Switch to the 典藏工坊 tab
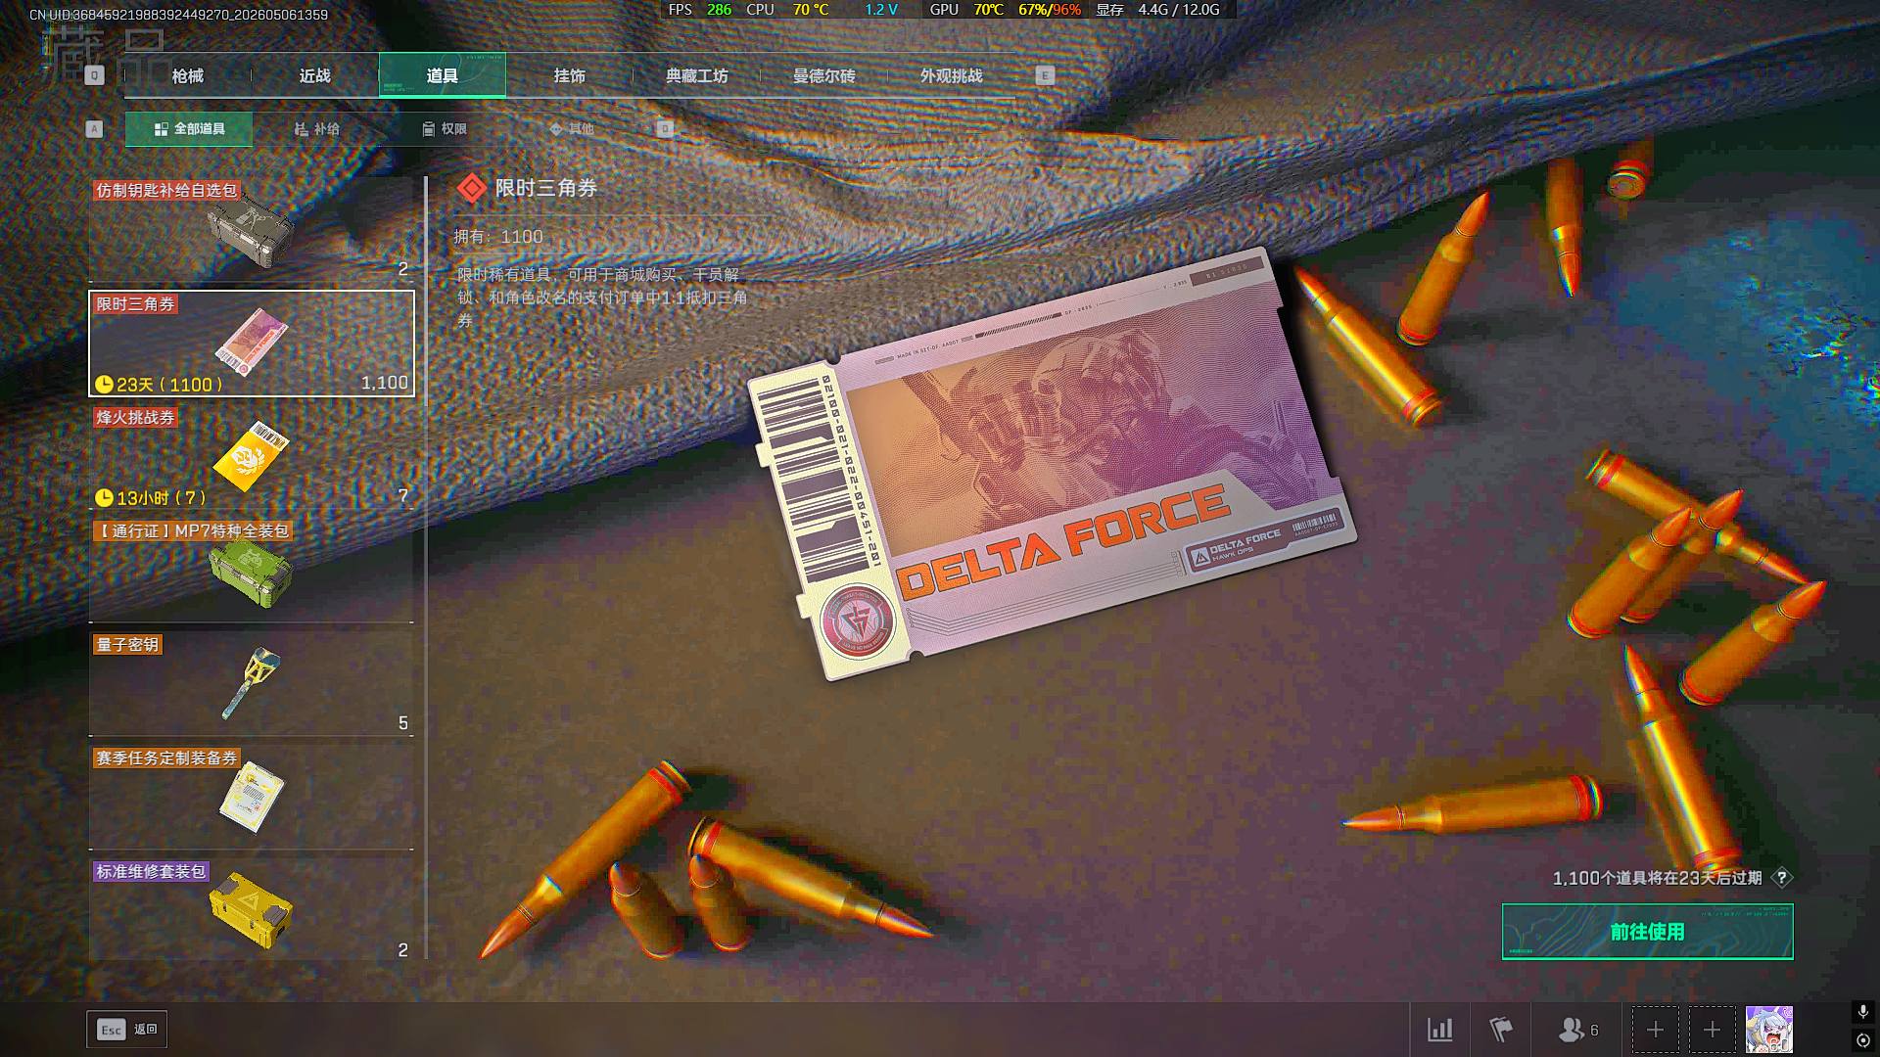The image size is (1880, 1057). [697, 75]
